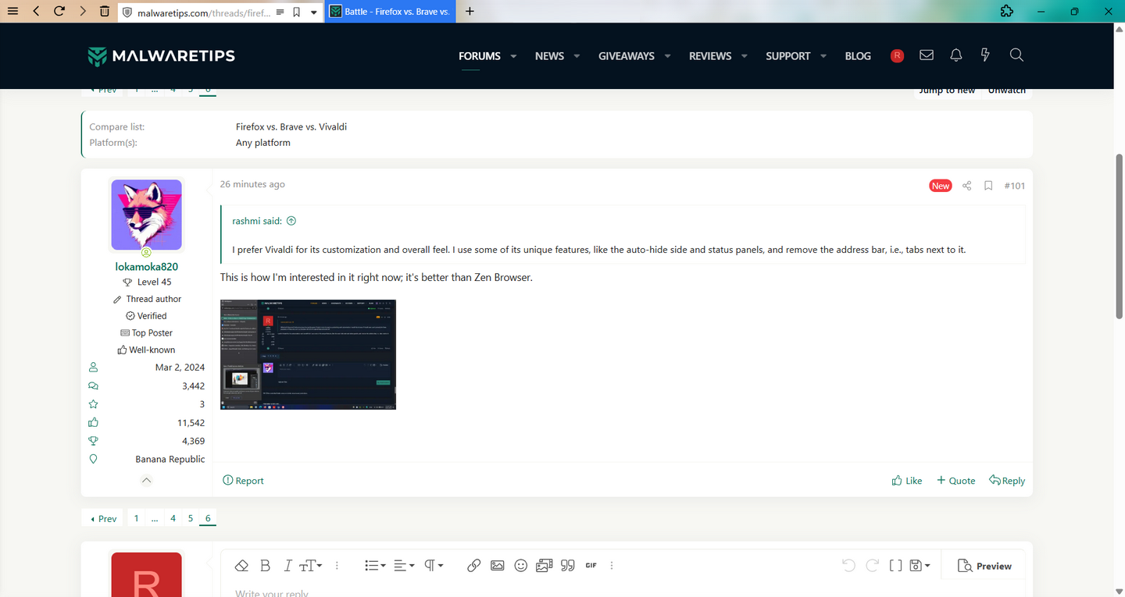Expand the NEWS dropdown arrow
Screen dimensions: 1125x597
pos(577,56)
